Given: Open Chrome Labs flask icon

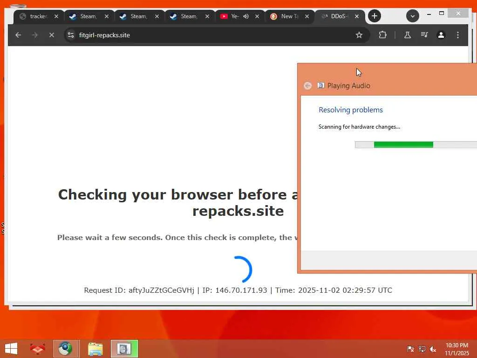Looking at the screenshot, I should (407, 35).
